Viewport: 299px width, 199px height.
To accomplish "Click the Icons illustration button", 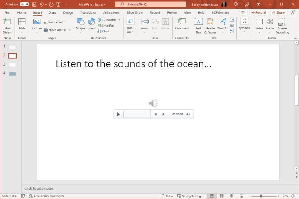I will click(91, 24).
